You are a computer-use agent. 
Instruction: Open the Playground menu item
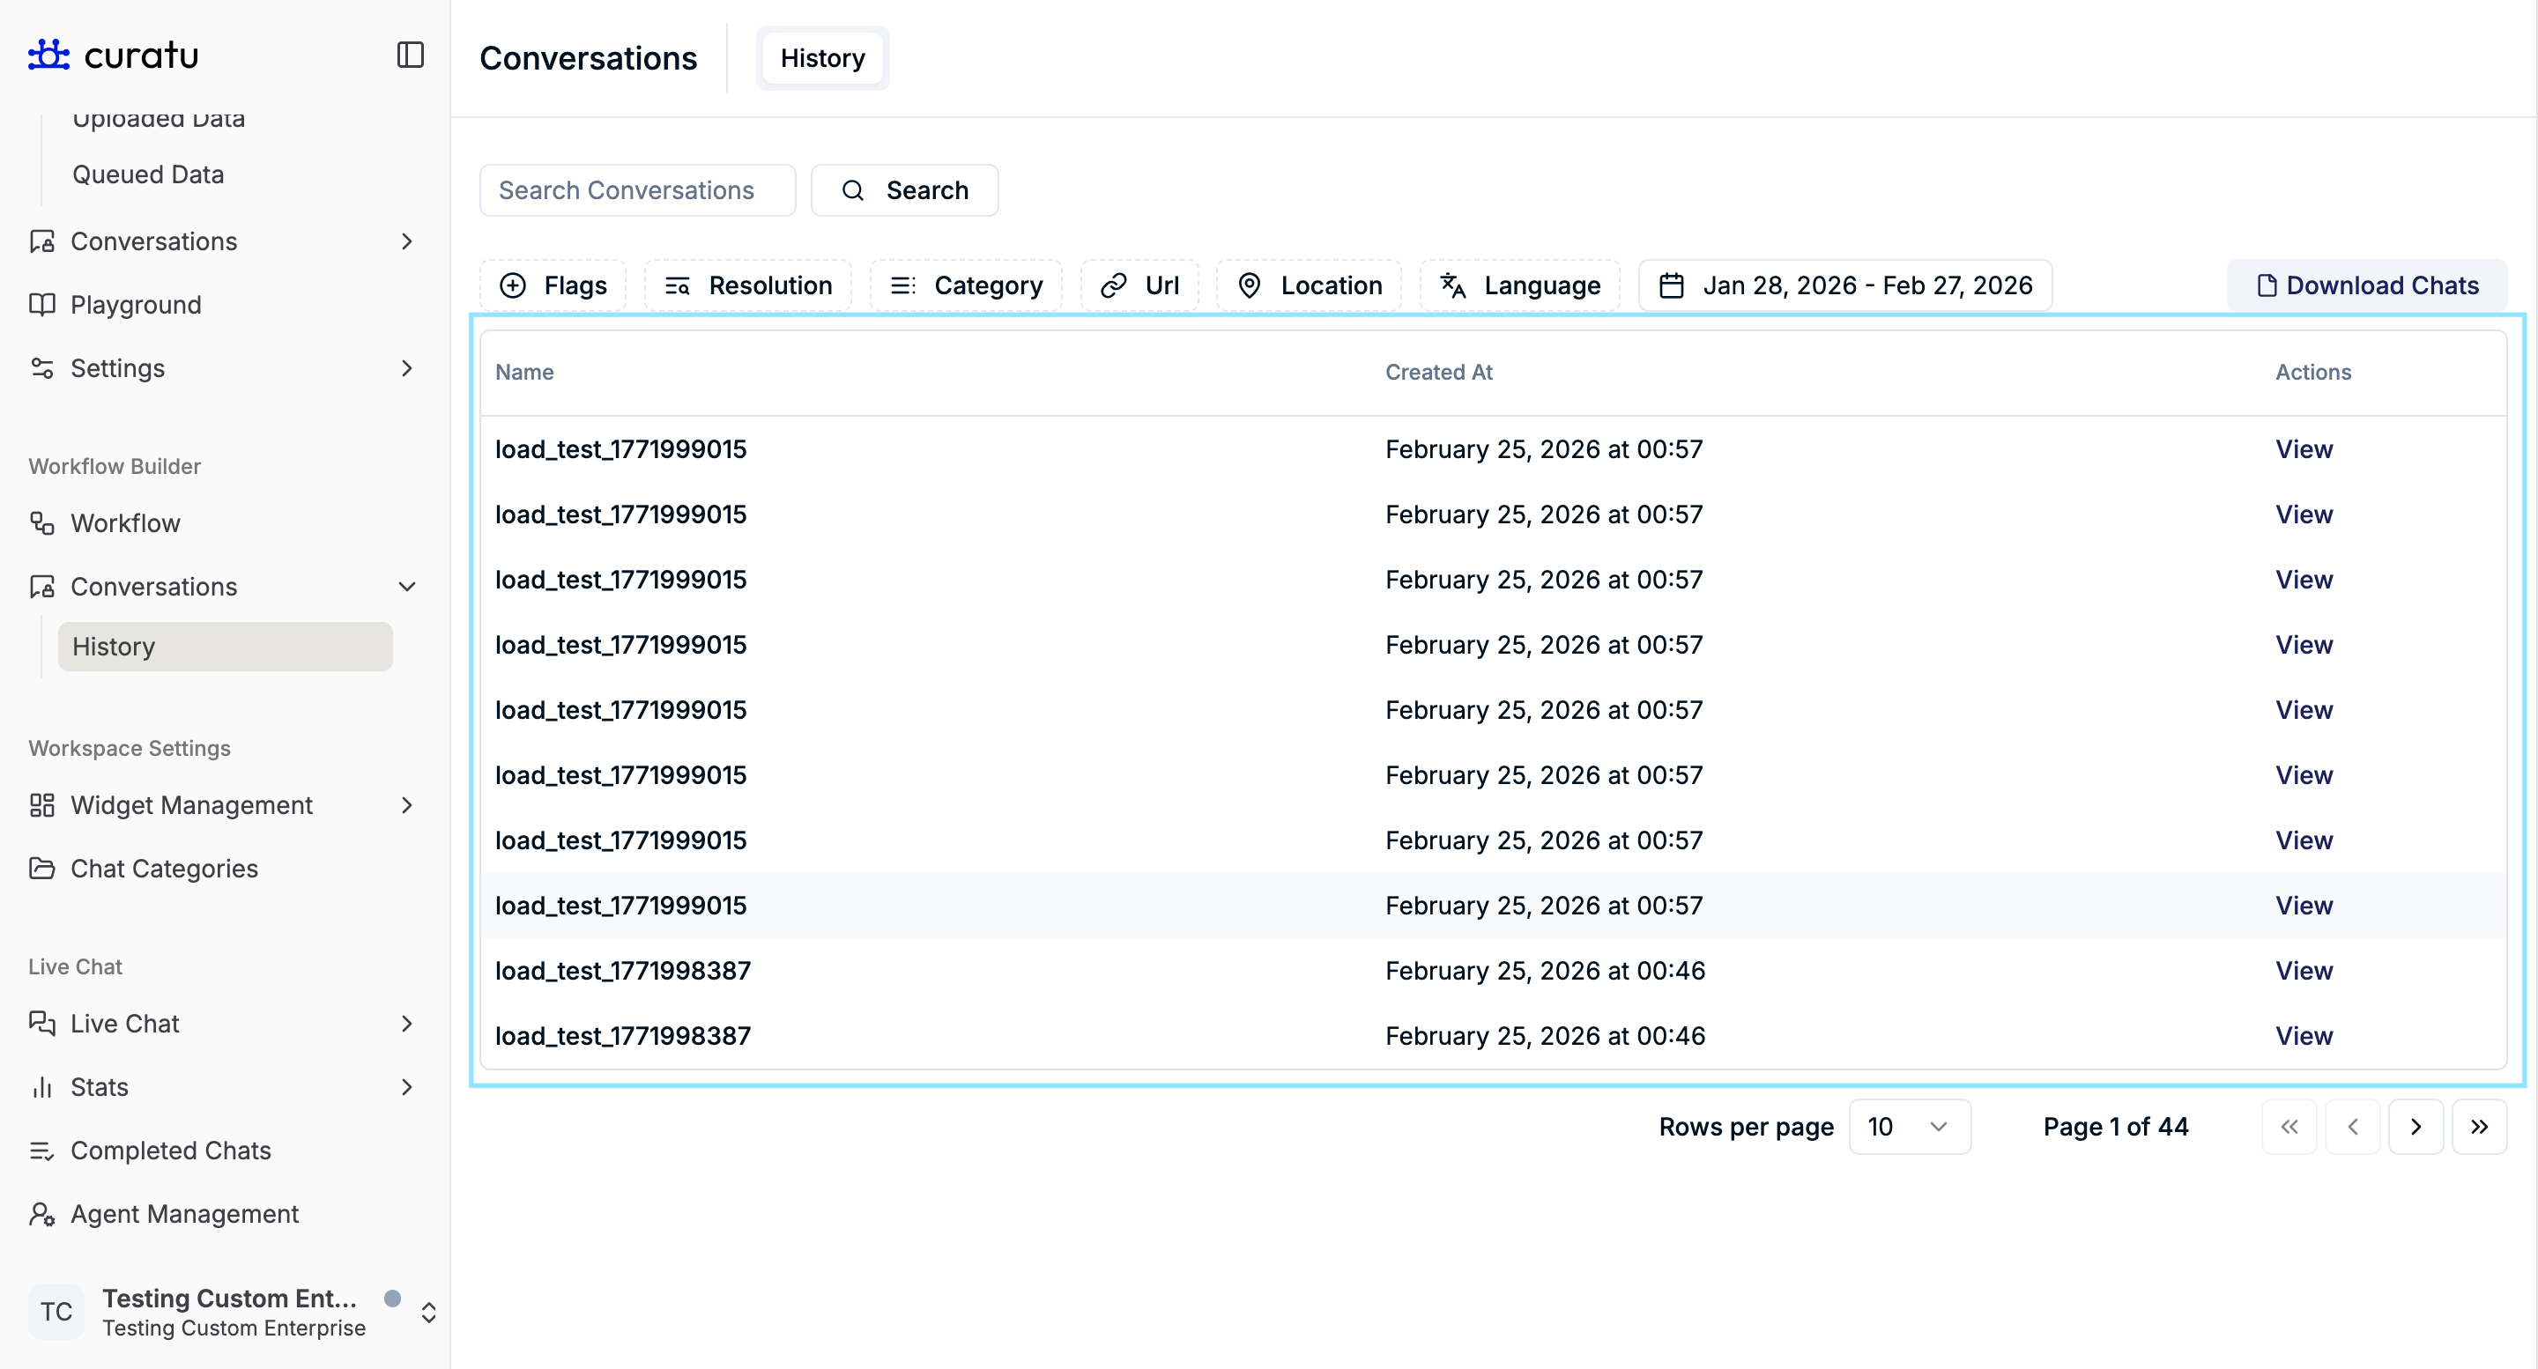(x=136, y=306)
